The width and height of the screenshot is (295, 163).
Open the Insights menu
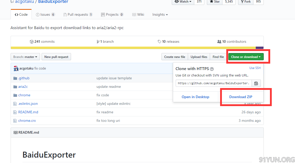point(160,15)
